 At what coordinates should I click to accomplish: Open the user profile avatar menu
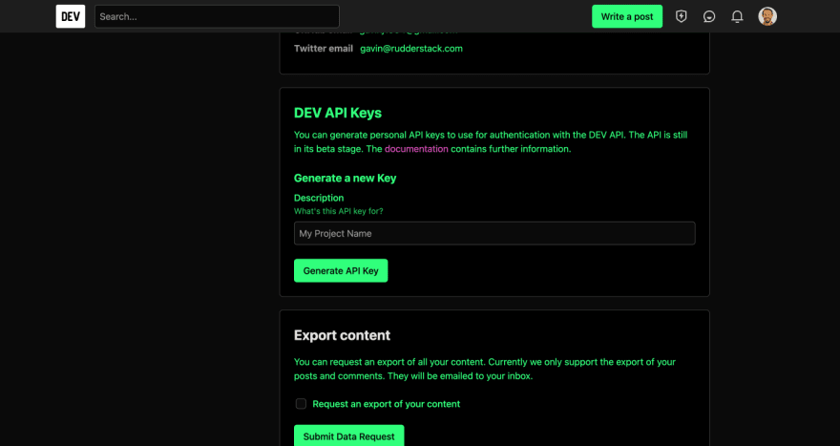click(x=767, y=16)
